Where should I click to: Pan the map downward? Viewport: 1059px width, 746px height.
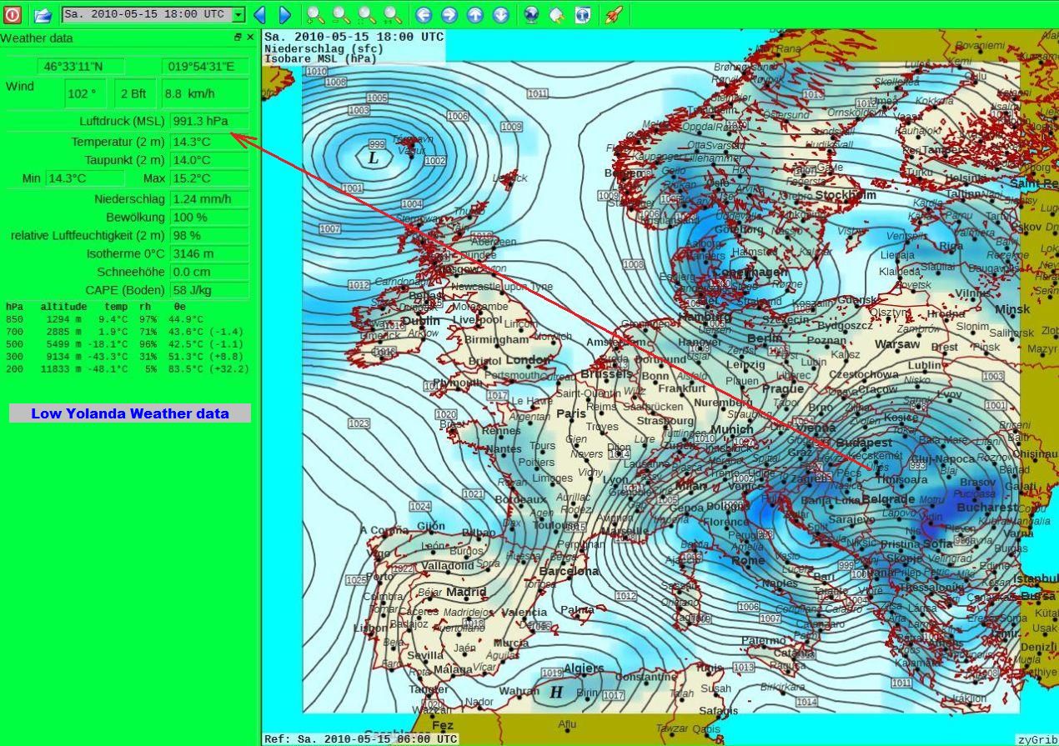point(500,14)
